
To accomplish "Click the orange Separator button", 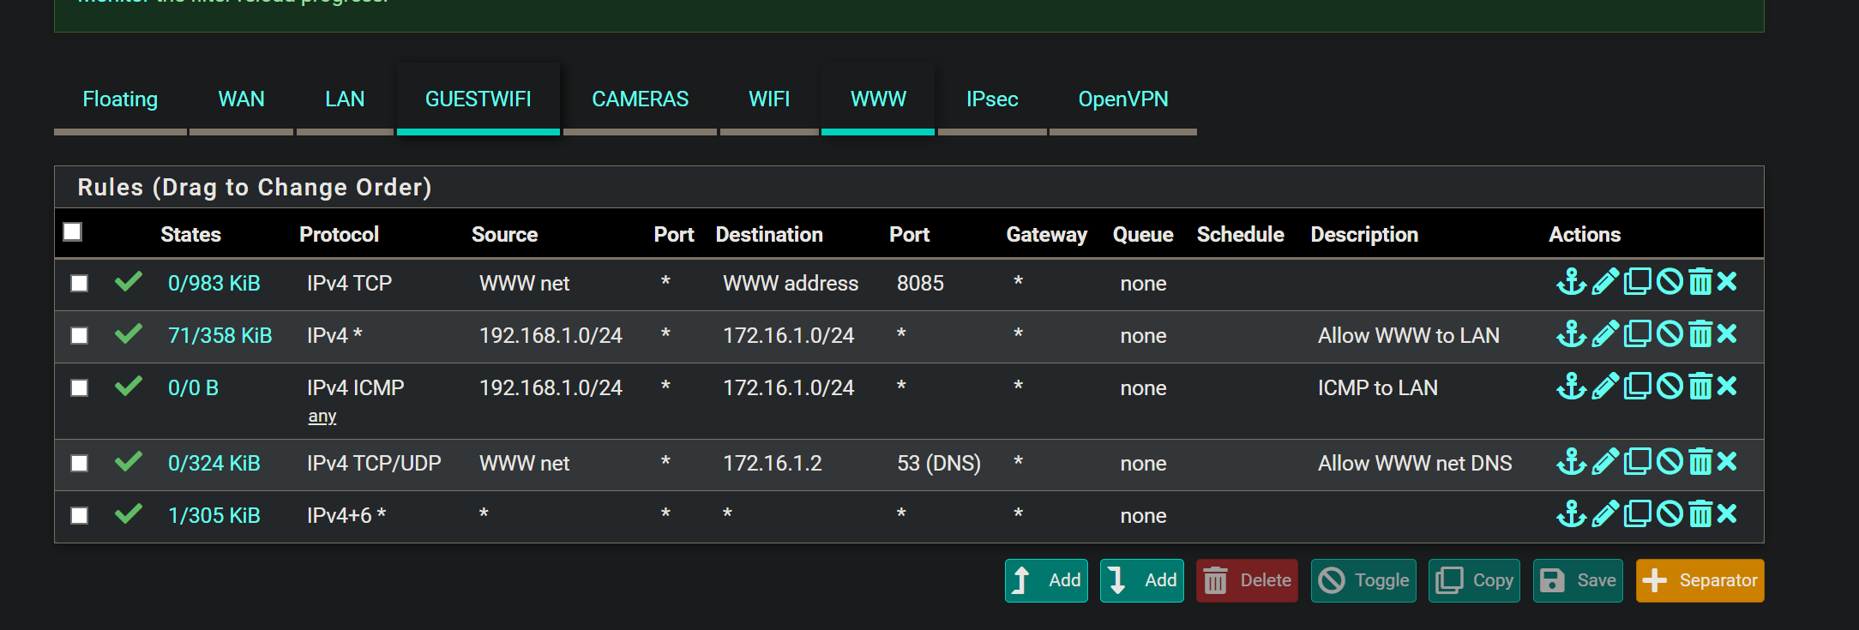I will coord(1700,580).
